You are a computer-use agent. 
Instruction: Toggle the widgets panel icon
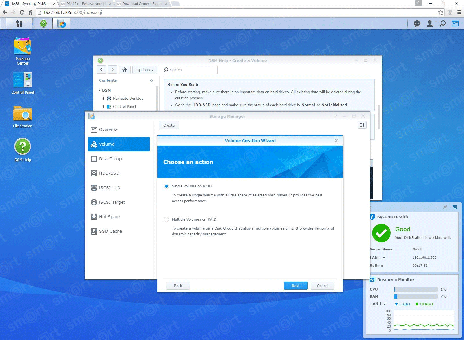(455, 24)
